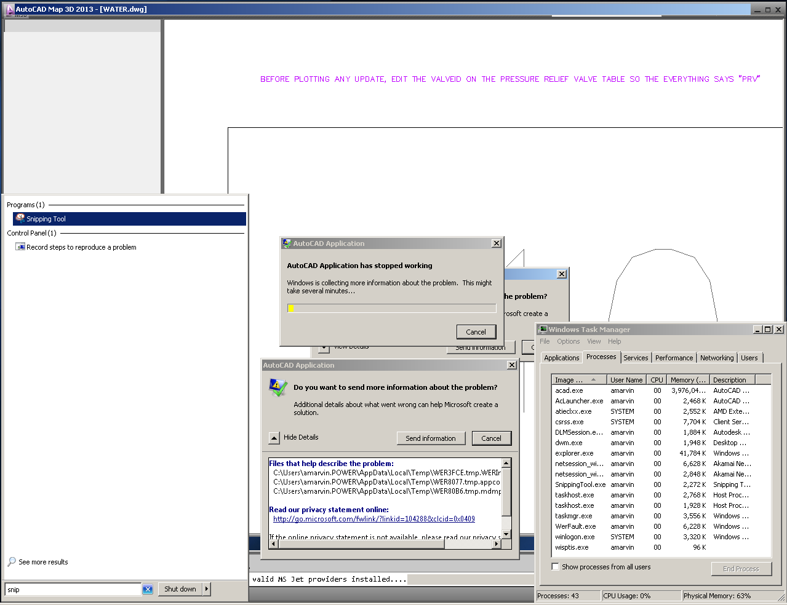Maximize the Windows Task Manager window
Image resolution: width=787 pixels, height=605 pixels.
point(768,330)
